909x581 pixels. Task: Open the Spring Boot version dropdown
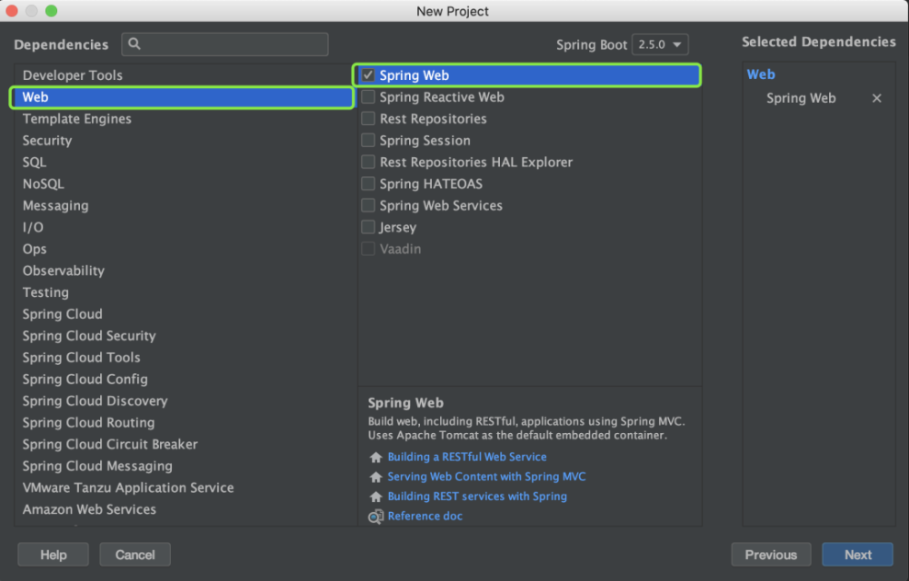tap(660, 44)
